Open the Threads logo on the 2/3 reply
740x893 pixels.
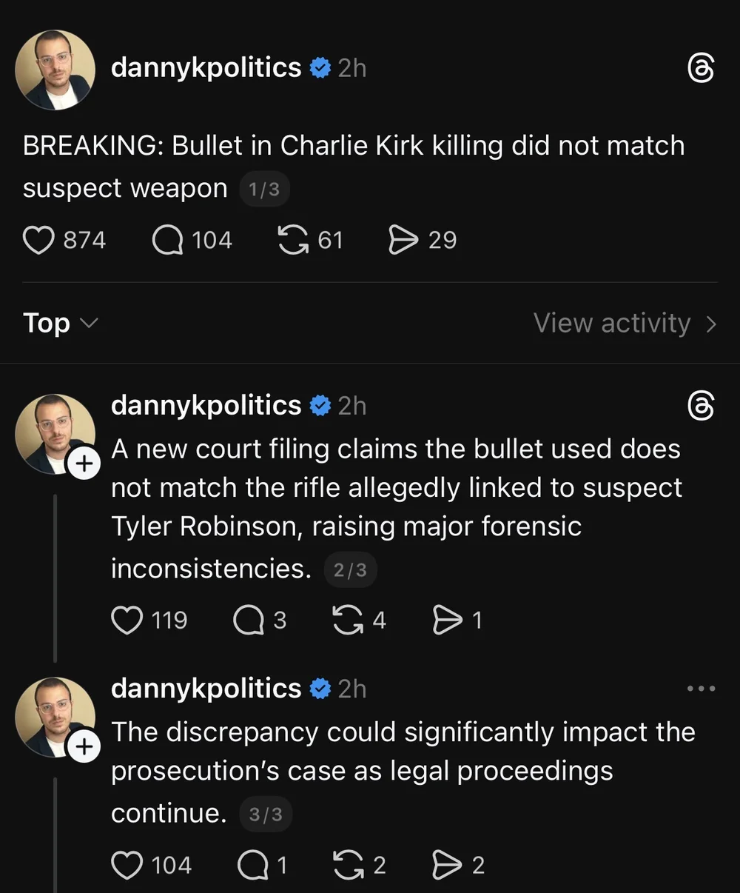point(701,406)
